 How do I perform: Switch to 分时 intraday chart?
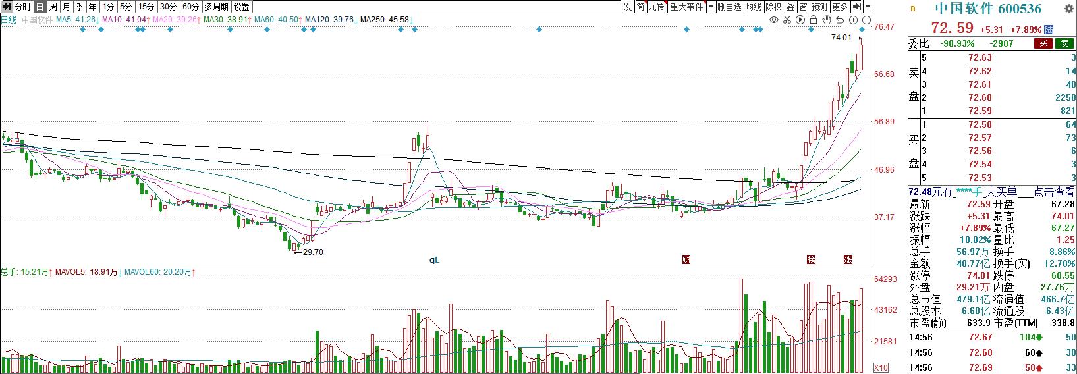[22, 7]
